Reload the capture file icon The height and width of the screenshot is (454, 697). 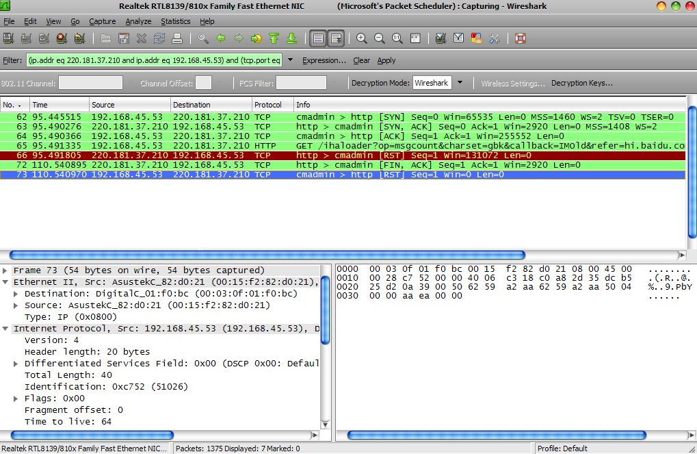(x=159, y=39)
